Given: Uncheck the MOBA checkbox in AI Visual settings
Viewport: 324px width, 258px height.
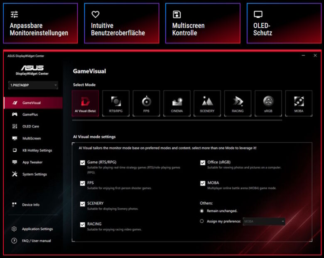Looking at the screenshot, I should [203, 183].
